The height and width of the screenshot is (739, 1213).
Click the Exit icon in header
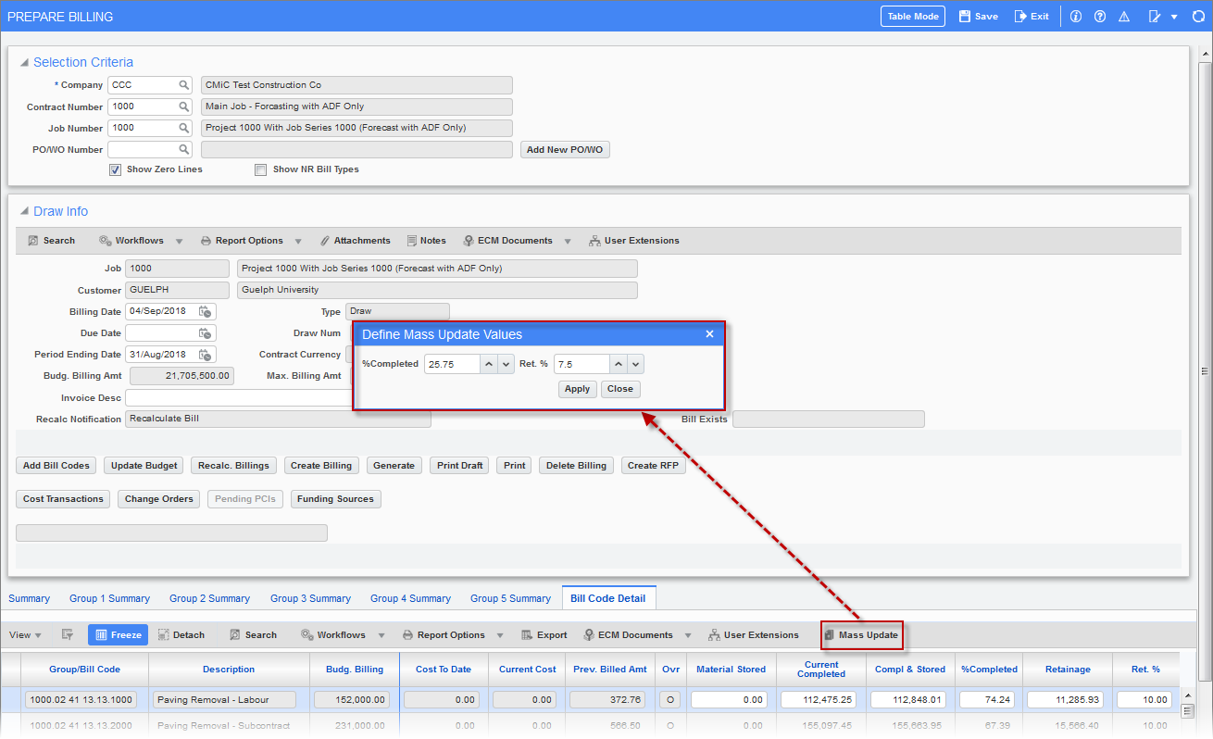(x=1020, y=17)
